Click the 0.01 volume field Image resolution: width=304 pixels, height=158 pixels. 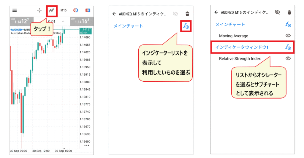(x=52, y=21)
